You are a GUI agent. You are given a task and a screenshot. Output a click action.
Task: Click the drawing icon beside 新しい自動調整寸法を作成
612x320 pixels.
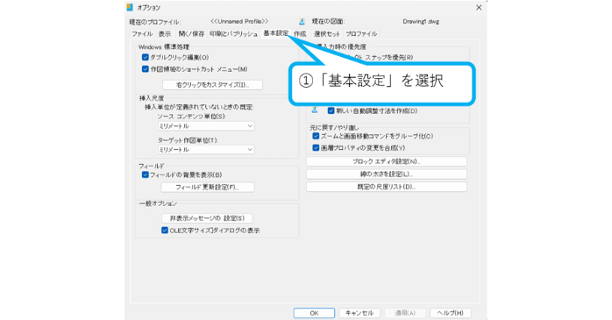pyautogui.click(x=315, y=110)
